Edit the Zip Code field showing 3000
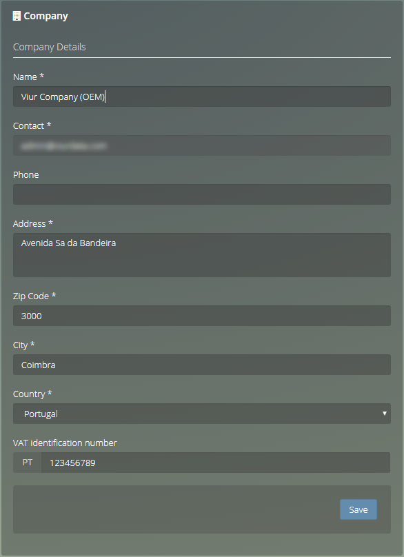 (x=202, y=316)
